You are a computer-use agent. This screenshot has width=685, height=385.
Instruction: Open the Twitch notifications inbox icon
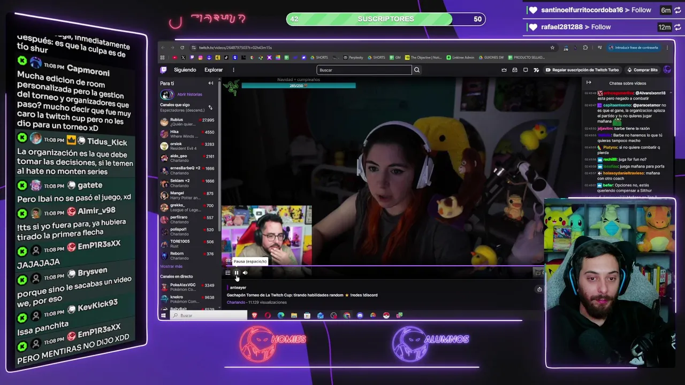click(515, 70)
